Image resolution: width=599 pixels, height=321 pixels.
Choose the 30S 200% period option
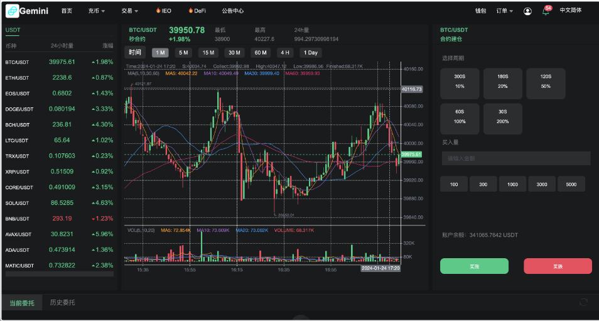[x=503, y=117]
